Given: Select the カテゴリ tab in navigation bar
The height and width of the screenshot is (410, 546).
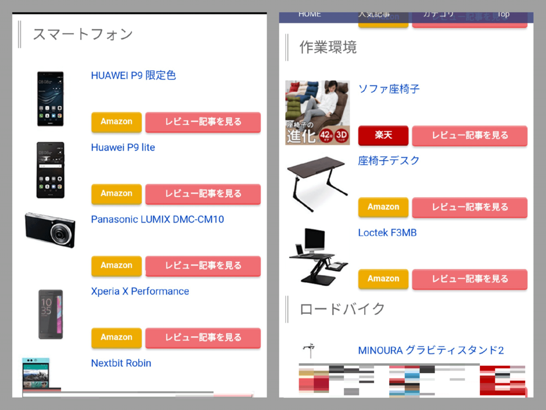Looking at the screenshot, I should tap(438, 14).
